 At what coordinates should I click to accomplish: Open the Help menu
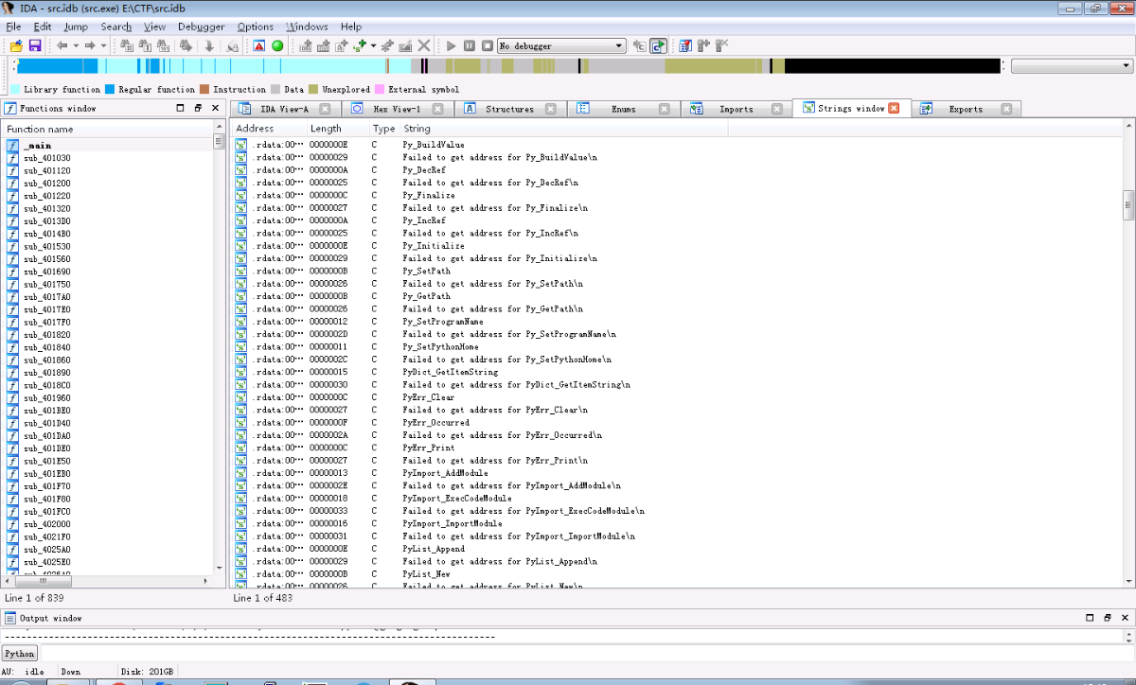point(351,26)
